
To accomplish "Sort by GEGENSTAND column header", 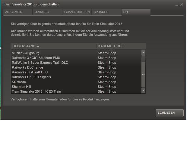I will [54, 46].
